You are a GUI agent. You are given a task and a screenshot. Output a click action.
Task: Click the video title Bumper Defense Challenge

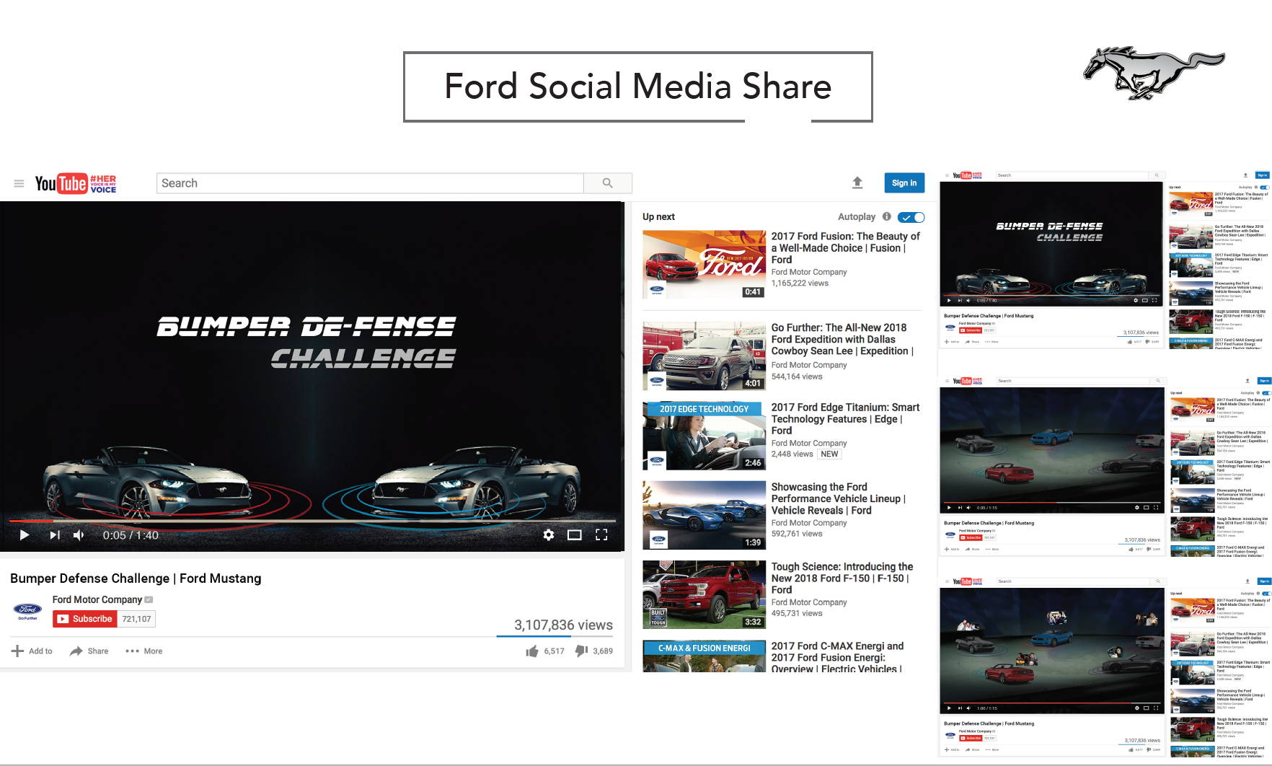pyautogui.click(x=136, y=578)
